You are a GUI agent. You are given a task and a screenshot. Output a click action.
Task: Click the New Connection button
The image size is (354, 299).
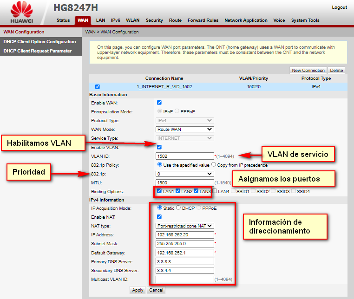(x=308, y=71)
